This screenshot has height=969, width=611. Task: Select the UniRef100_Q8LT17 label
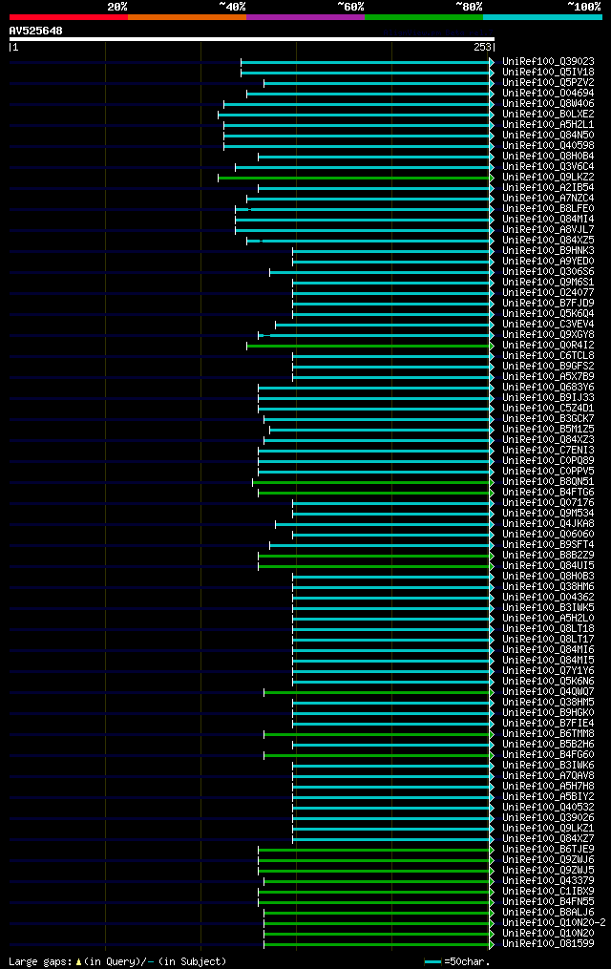coord(548,640)
